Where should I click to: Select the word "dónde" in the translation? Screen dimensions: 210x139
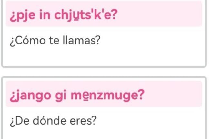point(50,120)
